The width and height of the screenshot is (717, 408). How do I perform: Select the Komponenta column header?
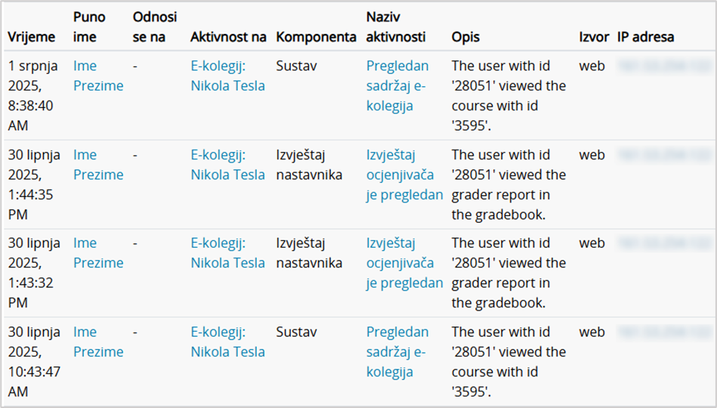(x=316, y=36)
